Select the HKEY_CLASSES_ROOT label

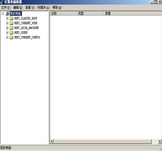(x=26, y=18)
